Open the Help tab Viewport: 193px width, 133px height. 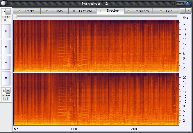tap(166, 11)
